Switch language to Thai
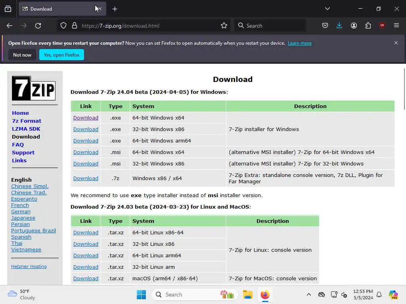Screen dimensions: 406x304 [x=17, y=243]
